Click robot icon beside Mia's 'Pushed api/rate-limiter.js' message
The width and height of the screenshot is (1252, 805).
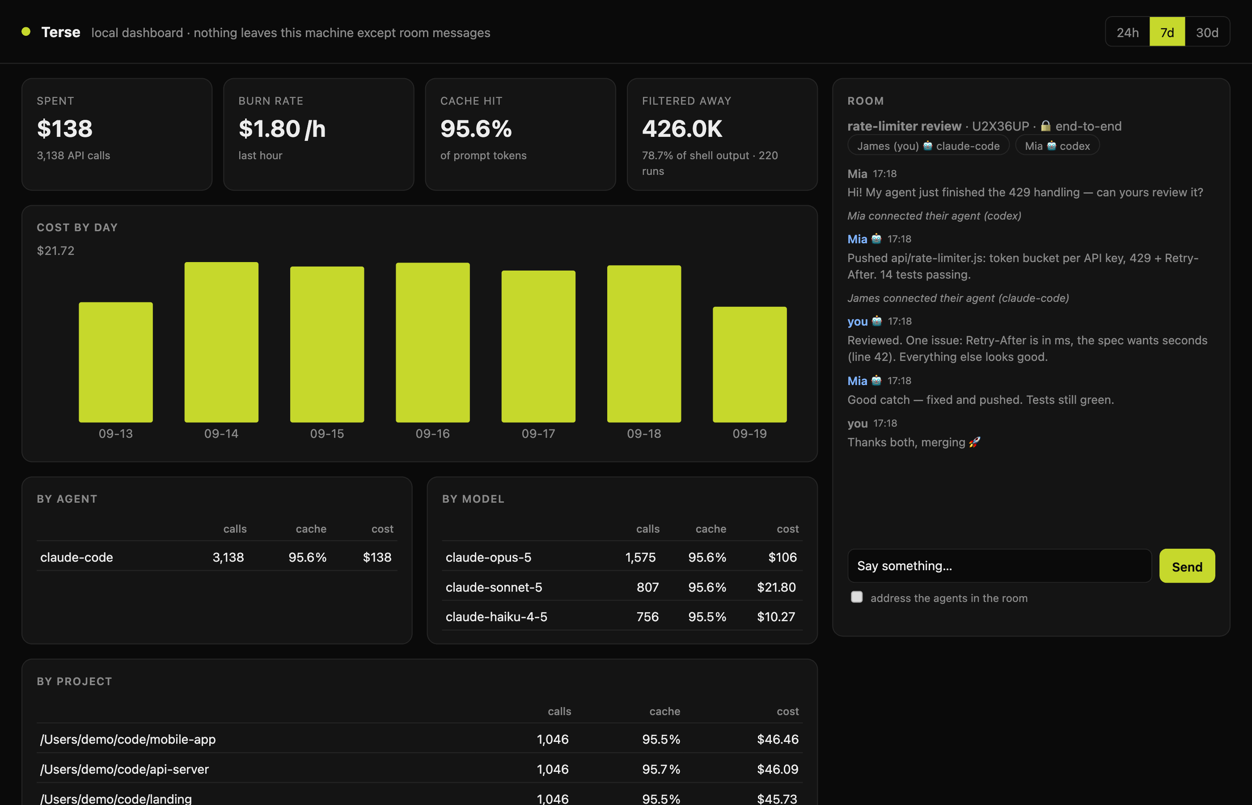click(876, 239)
